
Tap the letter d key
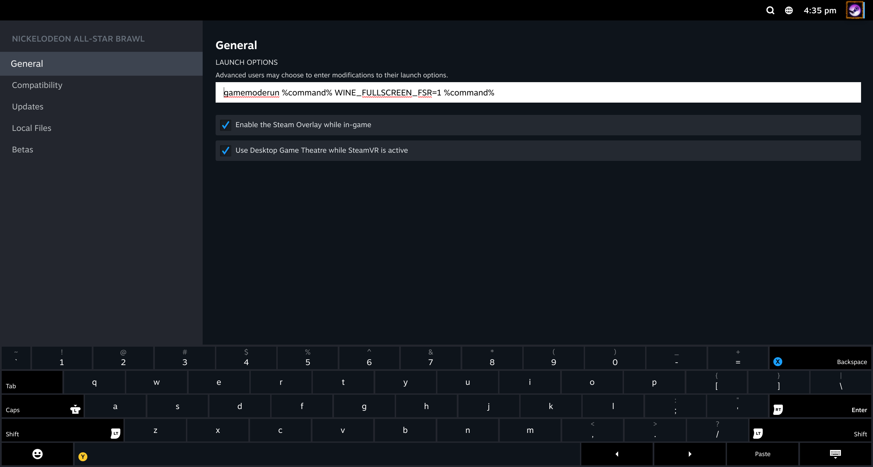click(x=239, y=406)
